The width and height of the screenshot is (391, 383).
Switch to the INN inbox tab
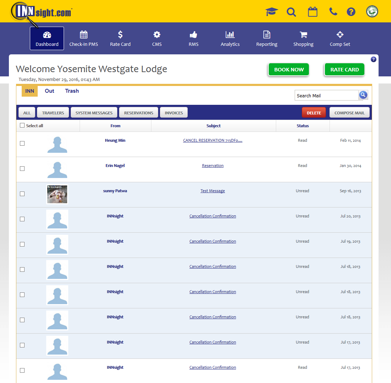(x=30, y=91)
